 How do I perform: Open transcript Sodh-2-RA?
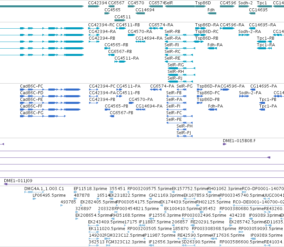coord(244,35)
